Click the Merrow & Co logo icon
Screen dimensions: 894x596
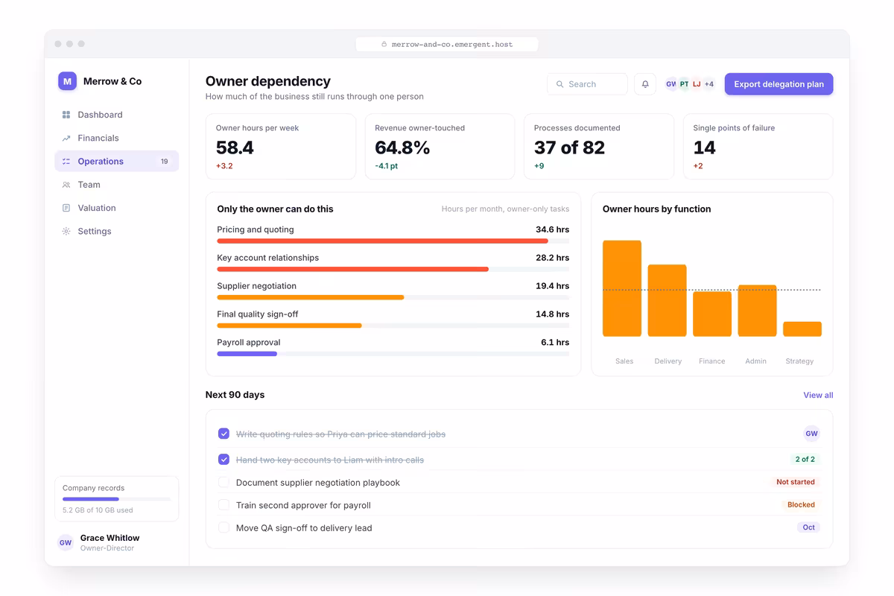68,81
